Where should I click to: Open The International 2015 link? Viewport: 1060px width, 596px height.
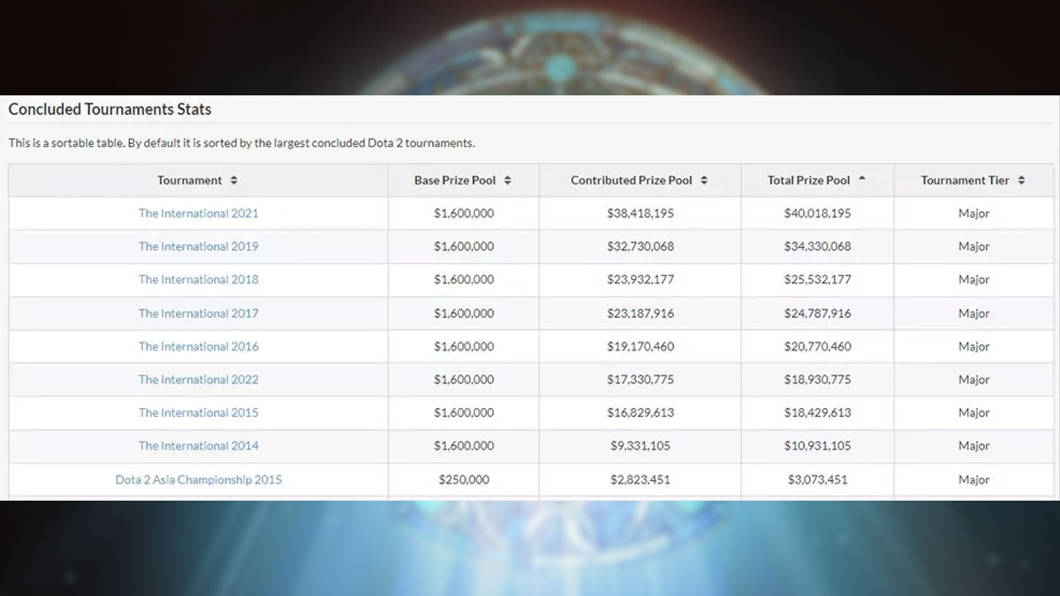coord(199,413)
